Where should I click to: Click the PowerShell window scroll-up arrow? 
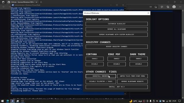pyautogui.click(x=125, y=8)
